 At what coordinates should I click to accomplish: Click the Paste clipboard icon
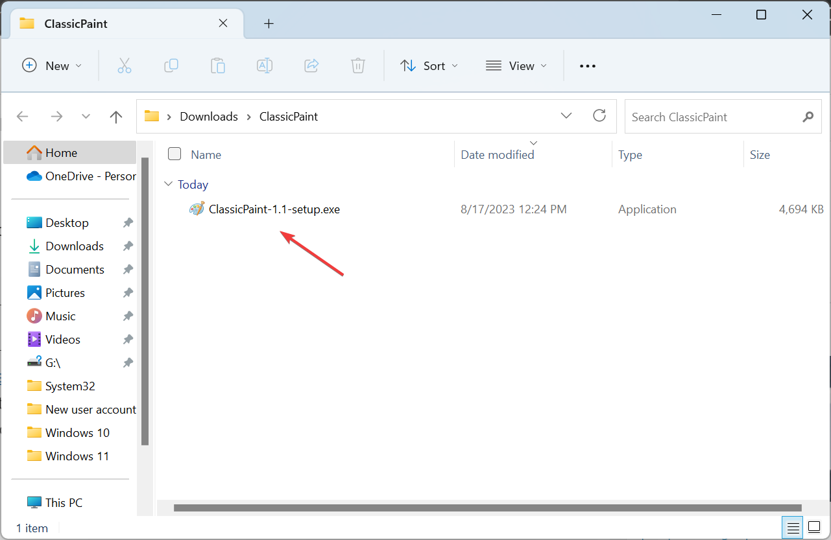click(x=218, y=65)
